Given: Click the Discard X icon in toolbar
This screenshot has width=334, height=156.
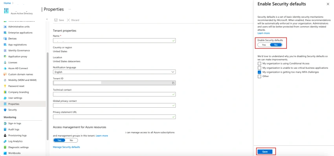Looking at the screenshot, I should click(x=68, y=20).
